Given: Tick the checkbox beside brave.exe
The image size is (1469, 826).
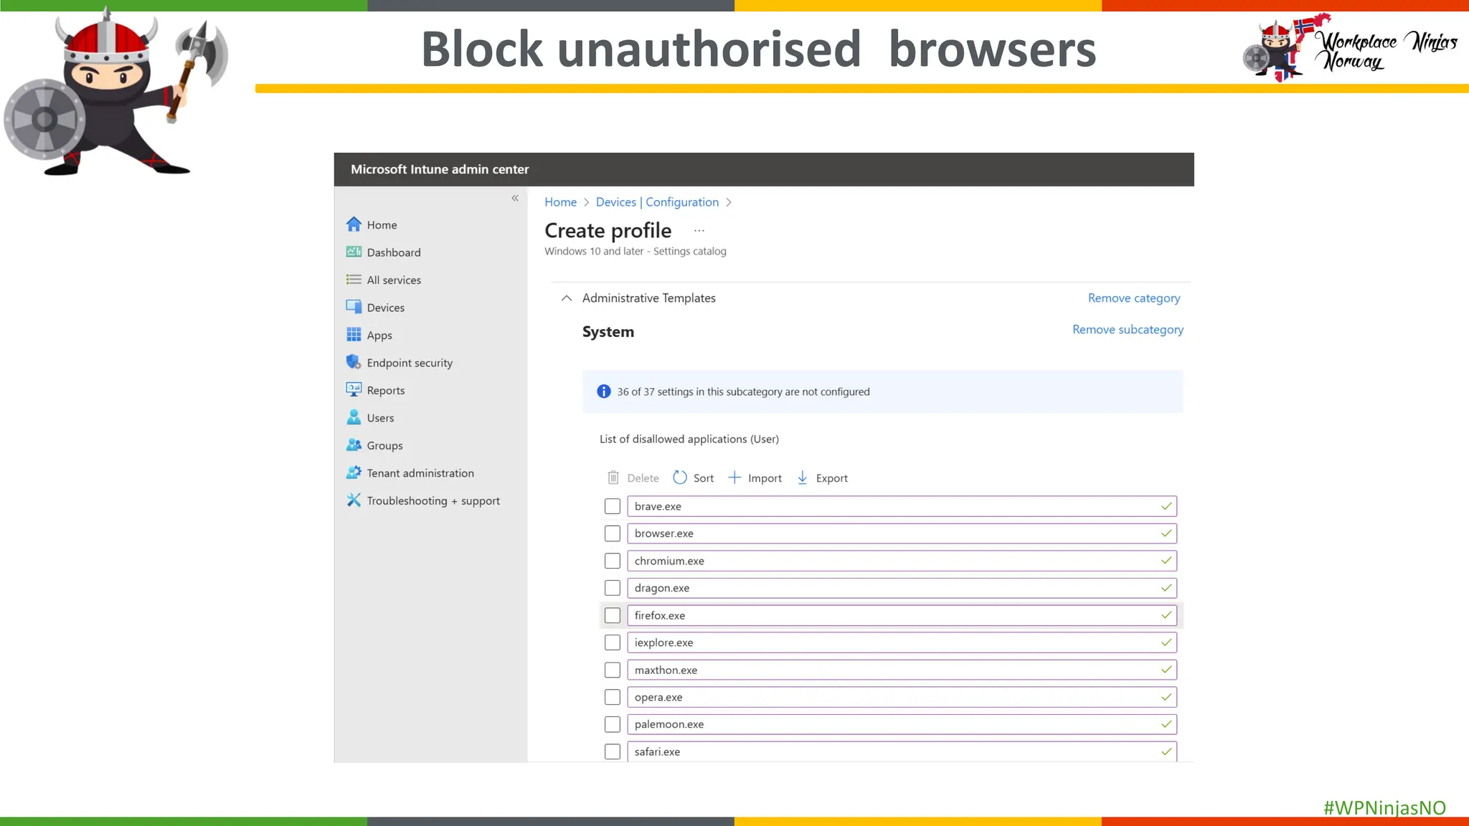Looking at the screenshot, I should 612,506.
